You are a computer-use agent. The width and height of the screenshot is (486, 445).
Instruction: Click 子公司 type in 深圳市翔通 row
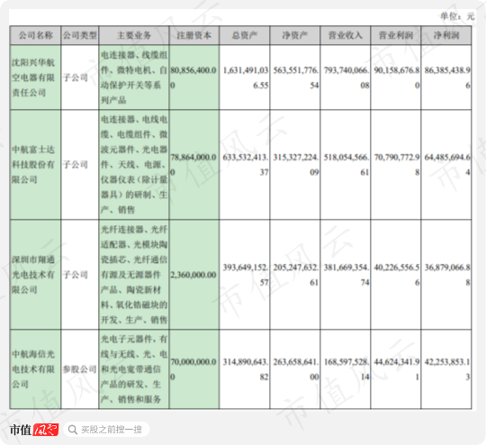[x=76, y=275]
